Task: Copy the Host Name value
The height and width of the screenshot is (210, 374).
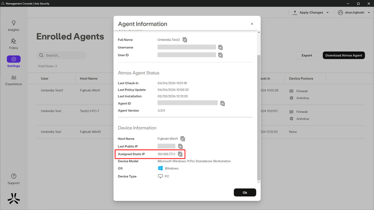Action: [x=183, y=139]
